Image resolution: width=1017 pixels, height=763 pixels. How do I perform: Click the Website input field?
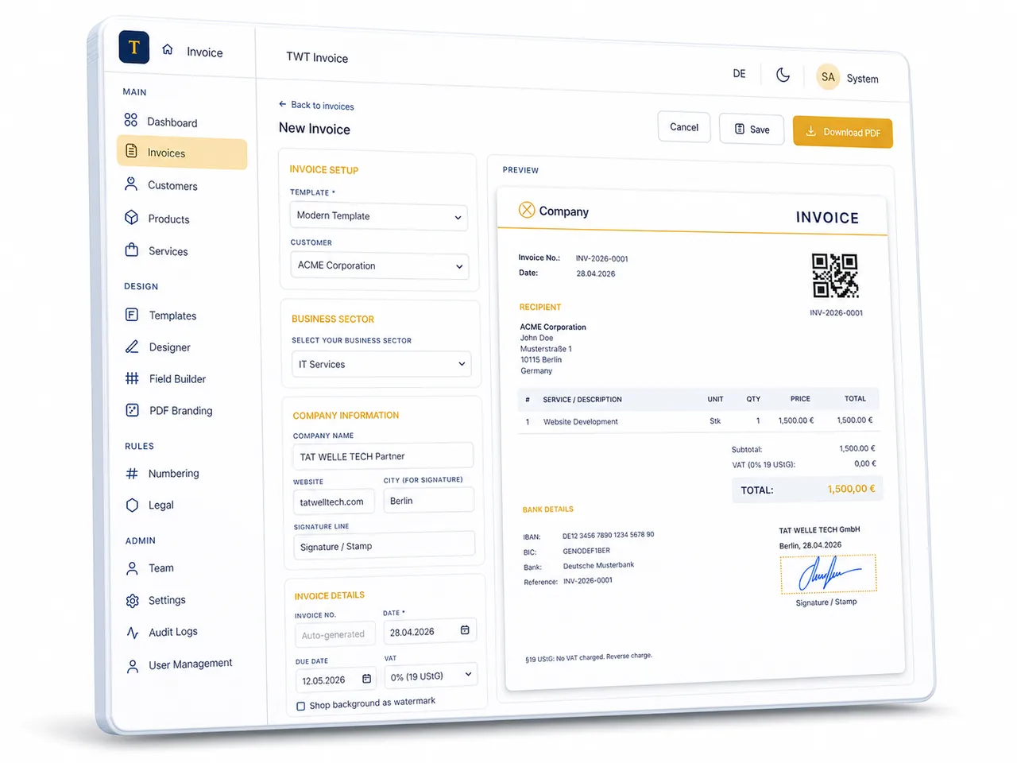coord(334,502)
